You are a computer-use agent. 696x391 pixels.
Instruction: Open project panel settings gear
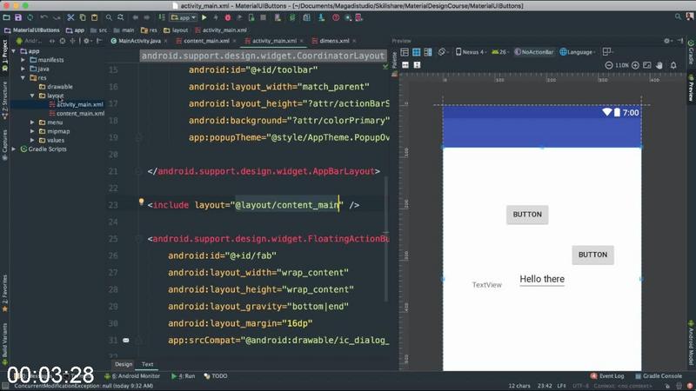tap(87, 41)
